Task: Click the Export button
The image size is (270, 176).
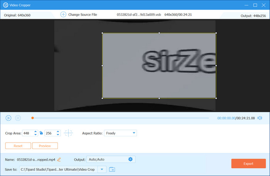Action: pos(248,164)
